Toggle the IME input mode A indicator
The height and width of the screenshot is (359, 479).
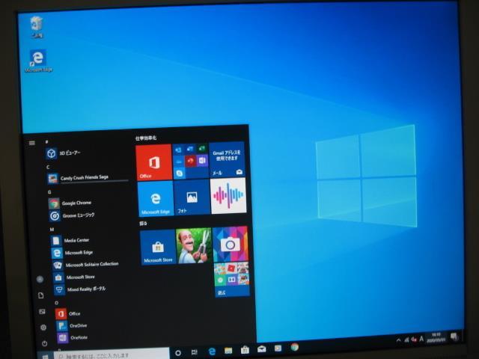421,339
